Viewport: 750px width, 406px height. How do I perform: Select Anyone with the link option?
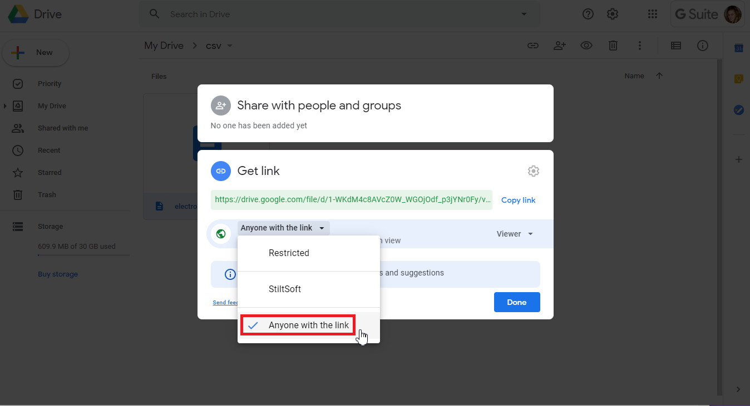coord(308,325)
